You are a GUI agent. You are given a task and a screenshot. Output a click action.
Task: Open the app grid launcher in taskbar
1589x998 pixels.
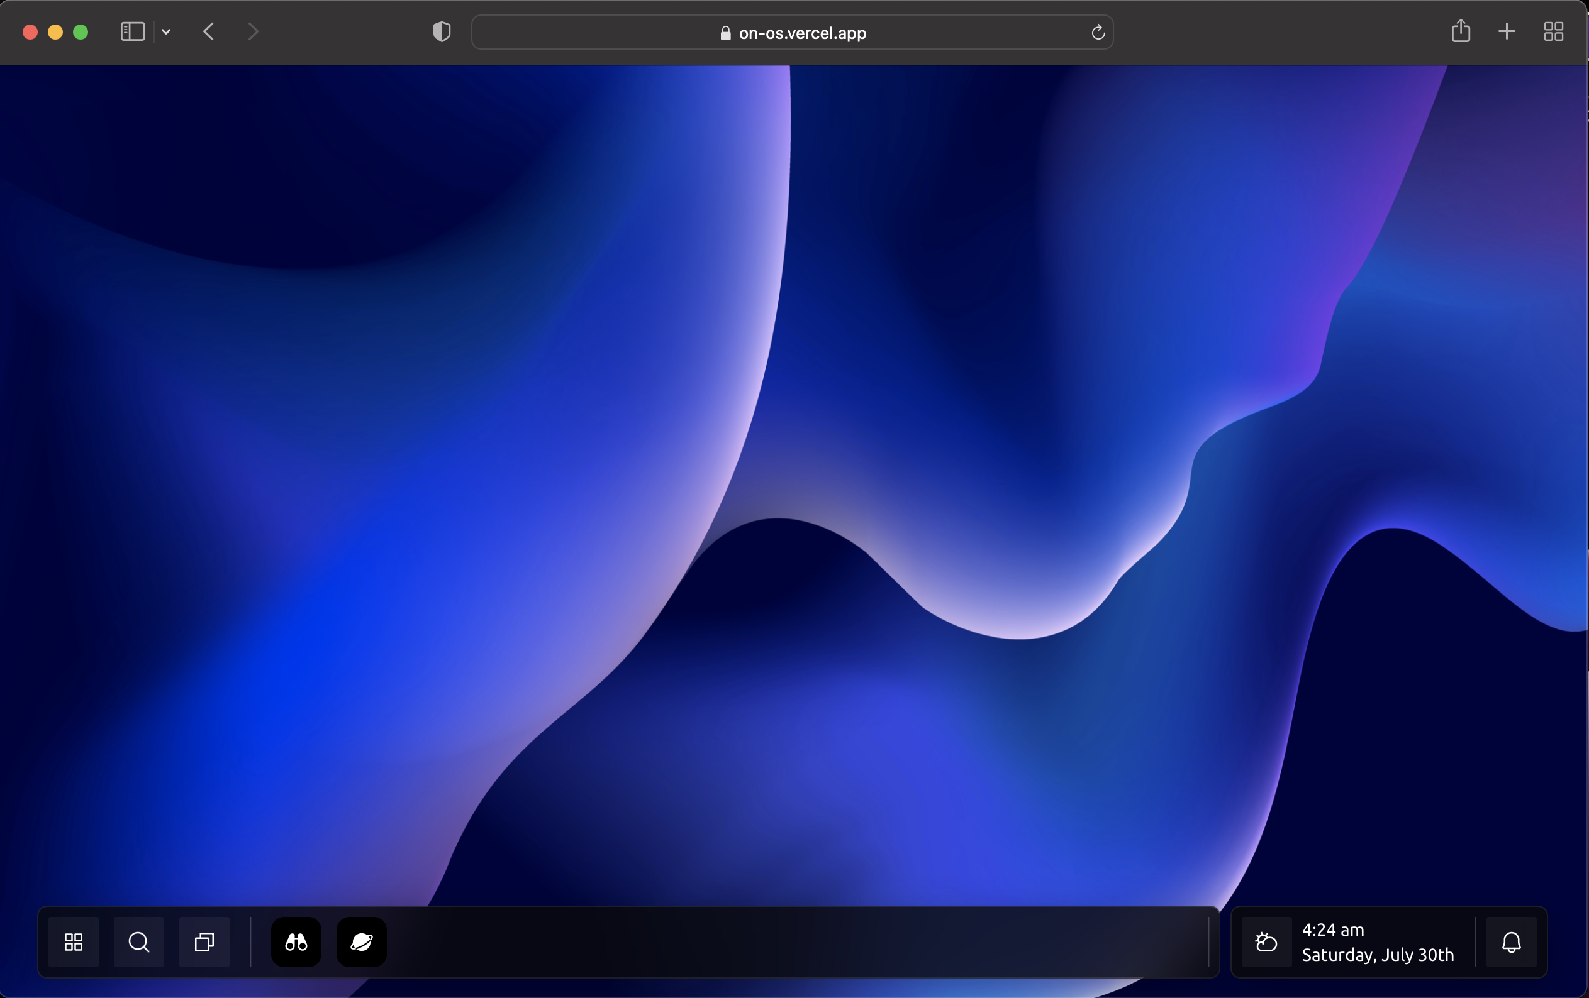(73, 942)
